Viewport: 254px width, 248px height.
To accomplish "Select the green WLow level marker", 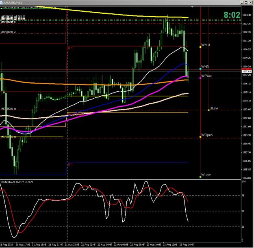I will [x=200, y=177].
